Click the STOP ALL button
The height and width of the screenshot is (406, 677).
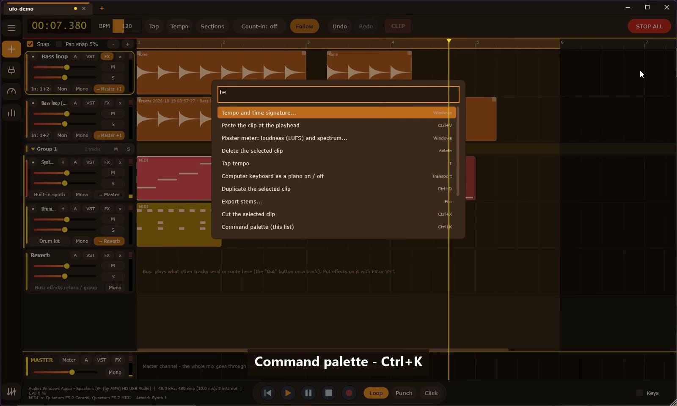pos(649,26)
